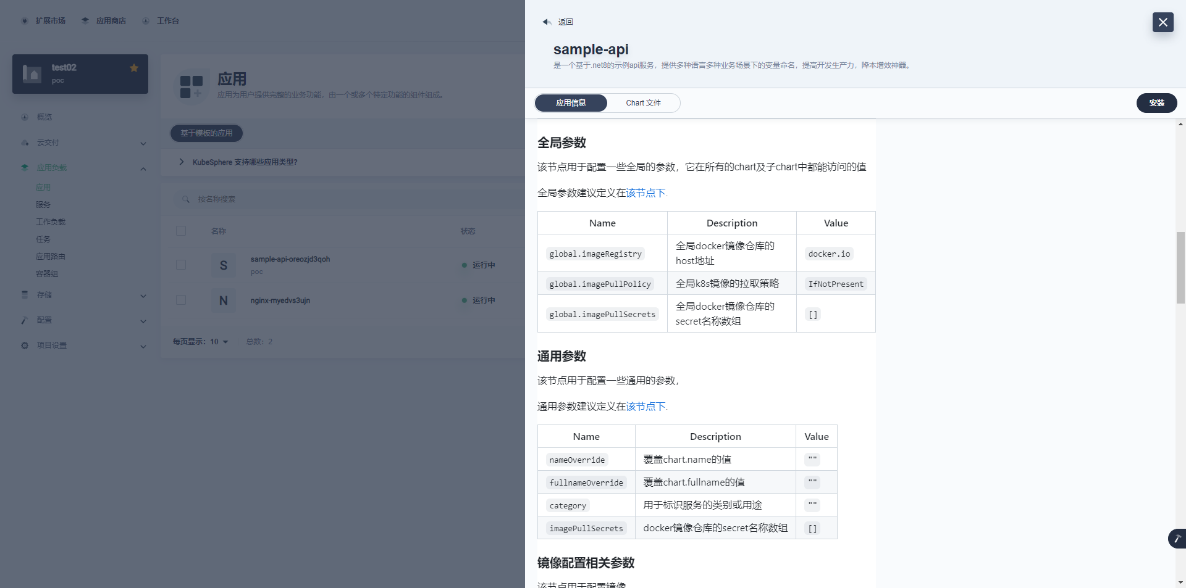Expand the 存储 sidebar section
The width and height of the screenshot is (1186, 588).
143,296
